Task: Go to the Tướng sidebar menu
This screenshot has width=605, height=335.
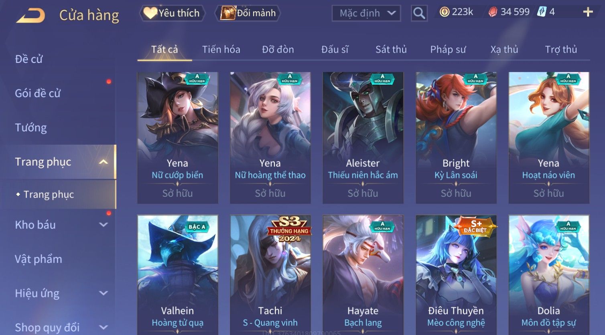Action: coord(31,127)
